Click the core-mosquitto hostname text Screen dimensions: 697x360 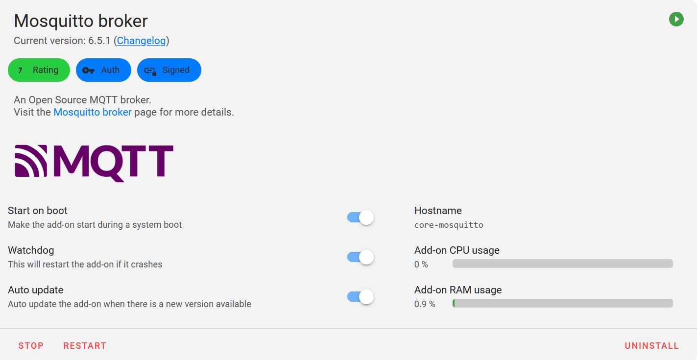[x=449, y=225]
